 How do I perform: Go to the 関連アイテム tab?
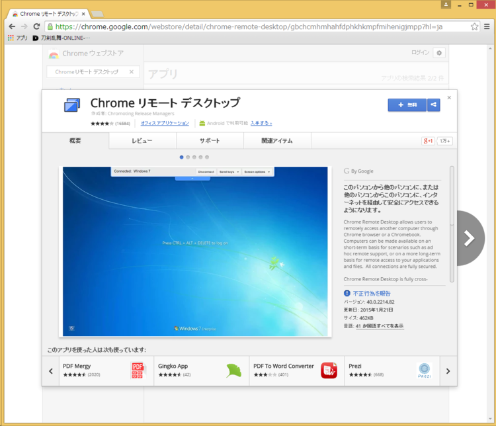[277, 140]
